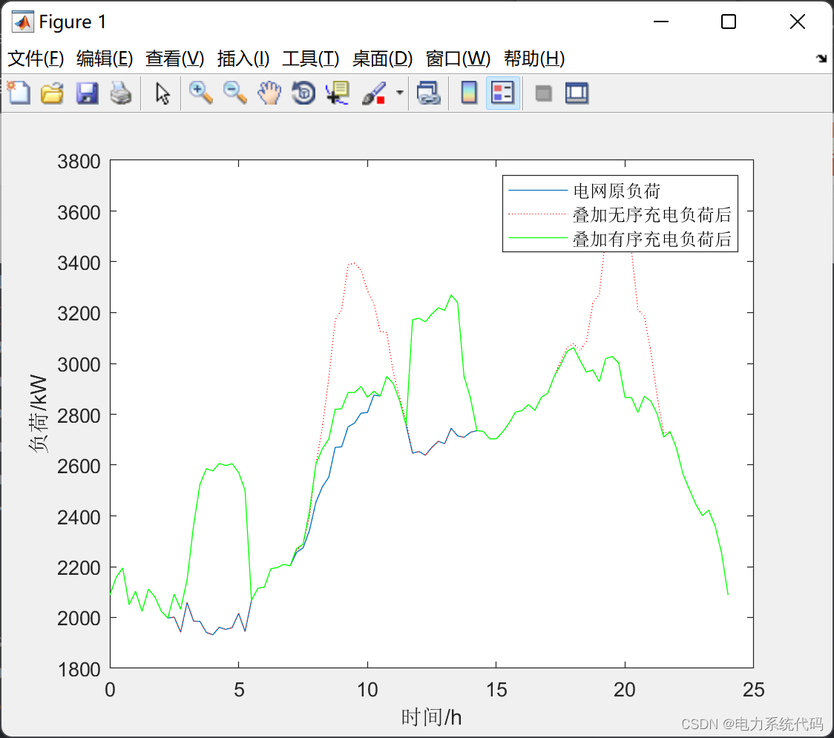Image resolution: width=834 pixels, height=738 pixels.
Task: Maximize the Figure 1 window
Action: tap(729, 22)
